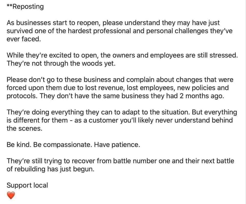The image size is (246, 204).
Task: Click the words "the scenes."
Action: (x=24, y=128)
